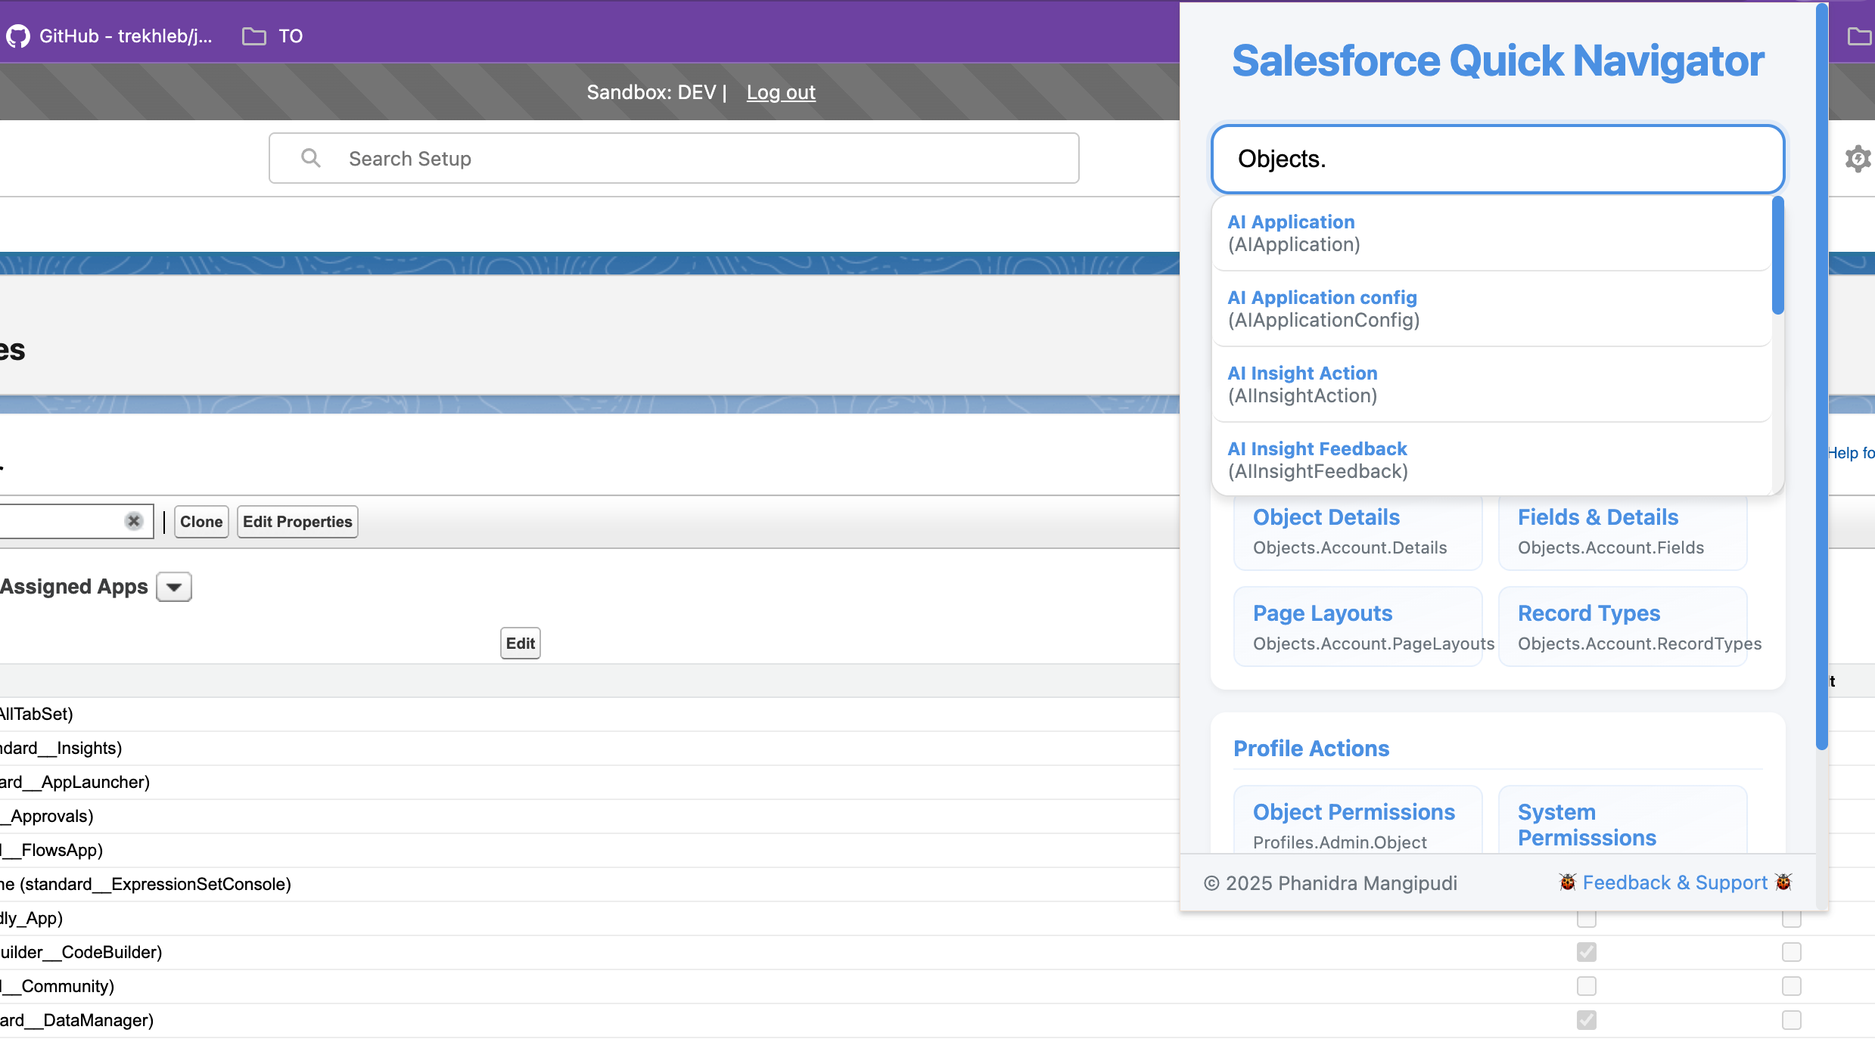Focus the Search Setup field
This screenshot has height=1039, width=1875.
[x=673, y=158]
